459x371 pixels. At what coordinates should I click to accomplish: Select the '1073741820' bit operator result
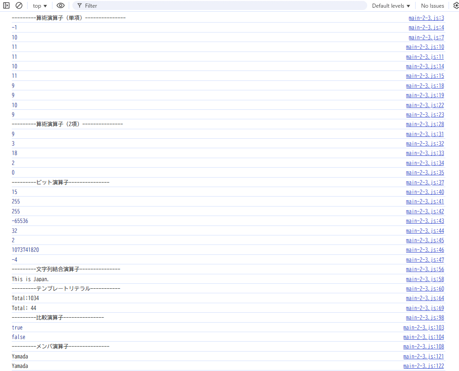coord(25,249)
